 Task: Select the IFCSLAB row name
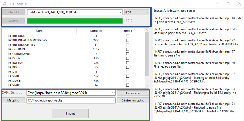coord(13,76)
